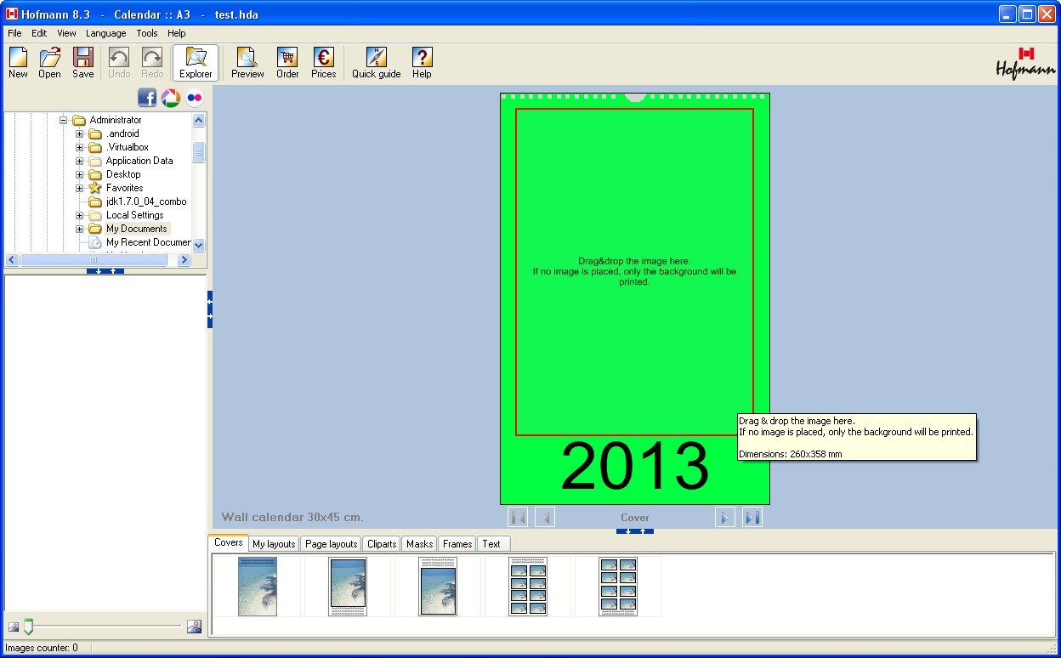Advance to the next calendar page
The image size is (1061, 658).
click(724, 517)
